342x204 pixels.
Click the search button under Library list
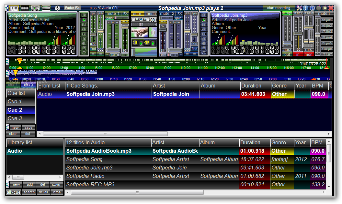tap(29, 192)
